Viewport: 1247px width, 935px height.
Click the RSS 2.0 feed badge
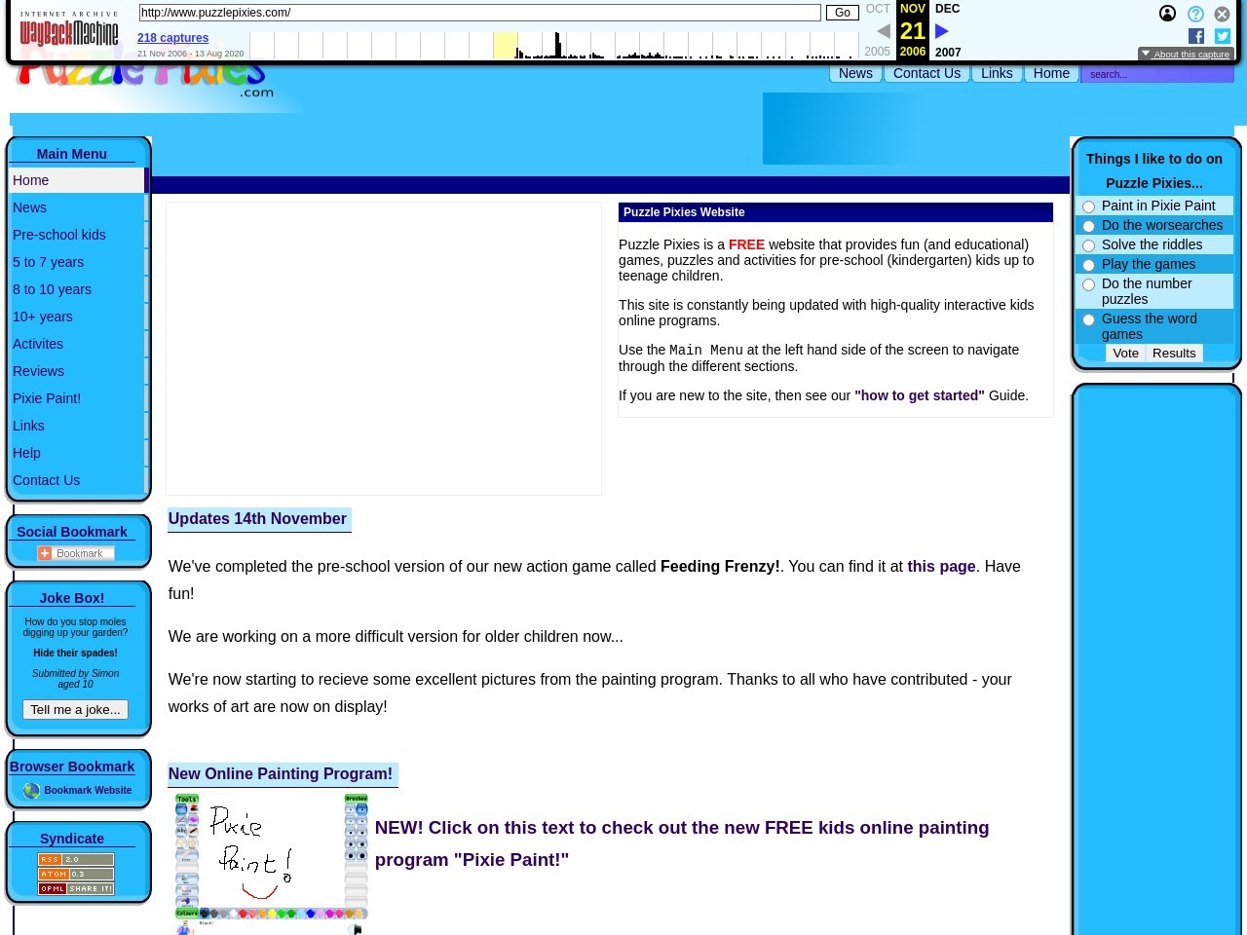[76, 859]
